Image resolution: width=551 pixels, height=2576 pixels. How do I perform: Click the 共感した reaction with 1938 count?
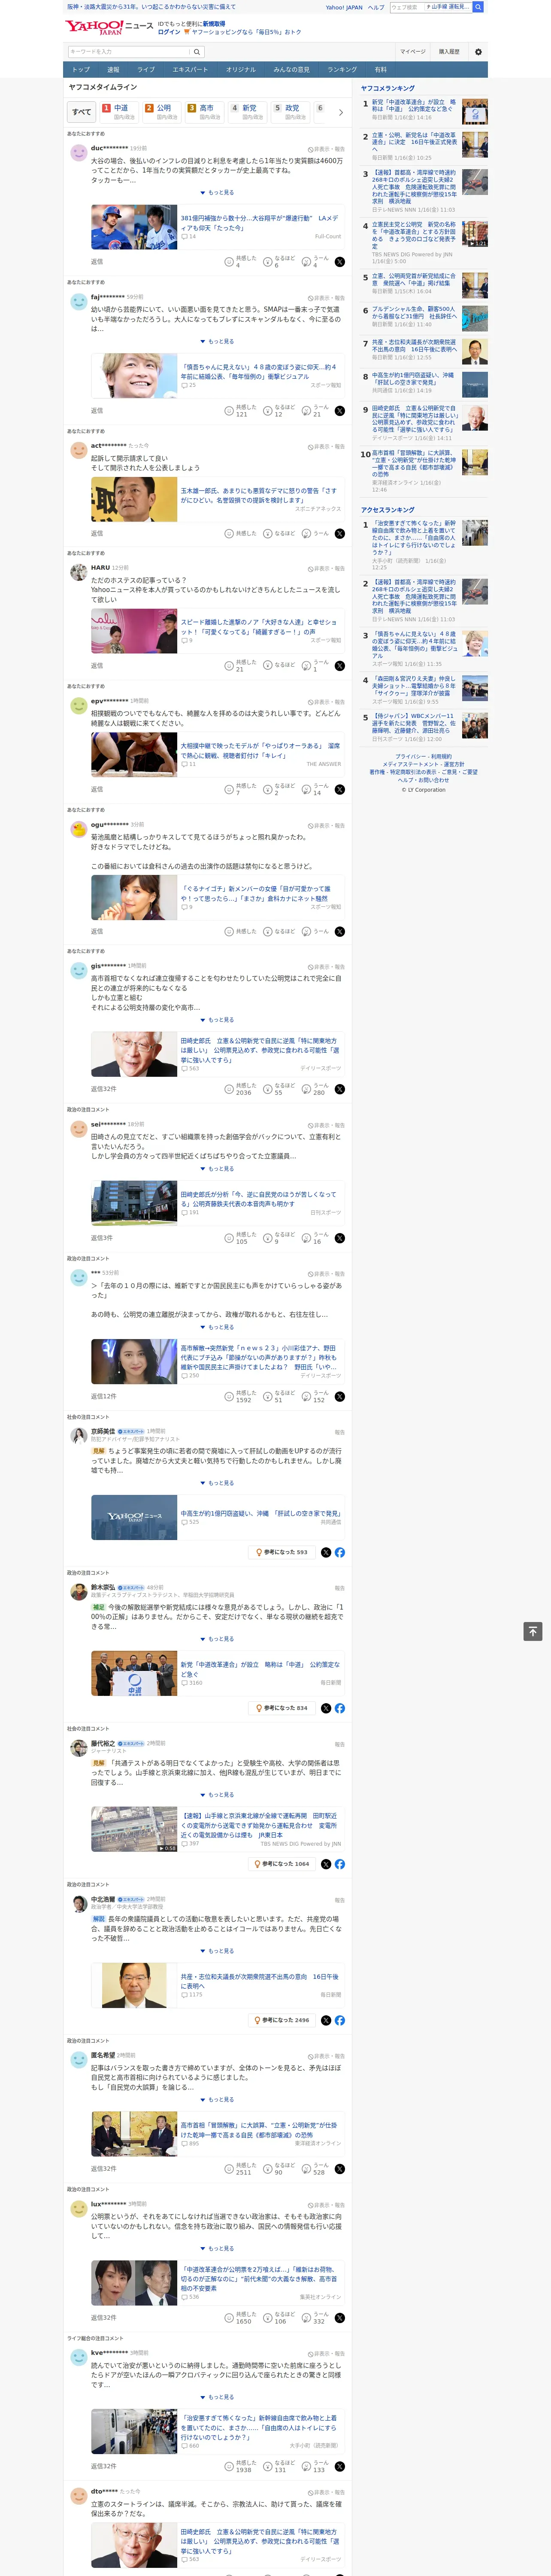pyautogui.click(x=239, y=2466)
